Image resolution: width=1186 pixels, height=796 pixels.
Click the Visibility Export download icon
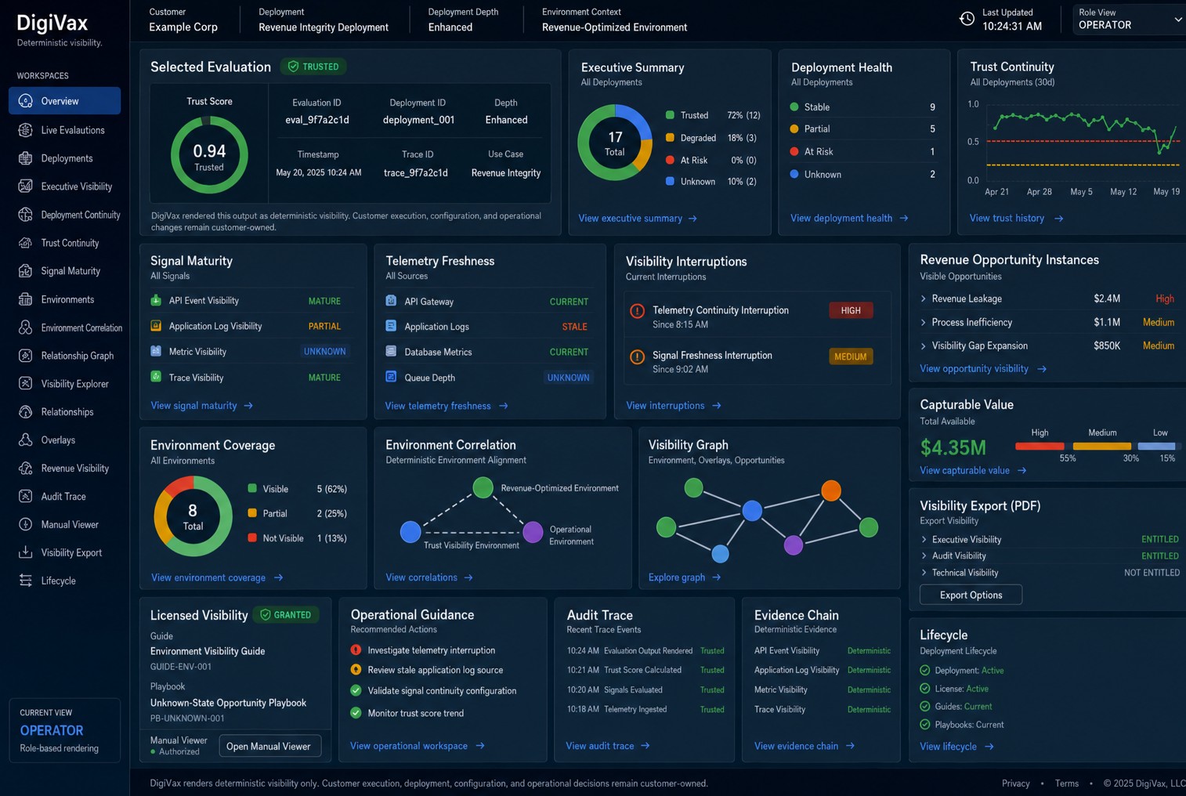(26, 552)
